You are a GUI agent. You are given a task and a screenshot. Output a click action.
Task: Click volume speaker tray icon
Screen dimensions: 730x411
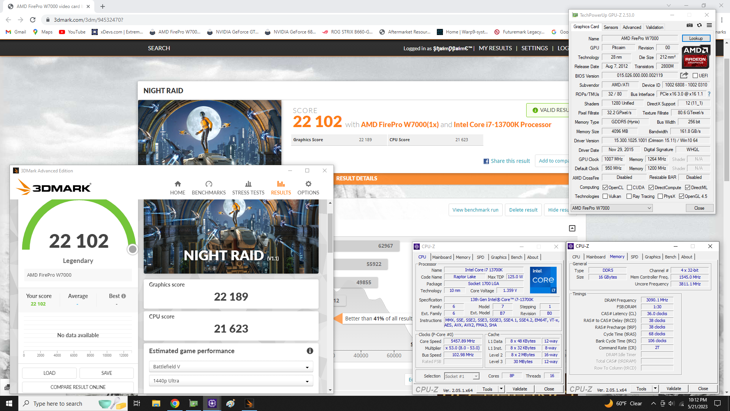coord(671,403)
